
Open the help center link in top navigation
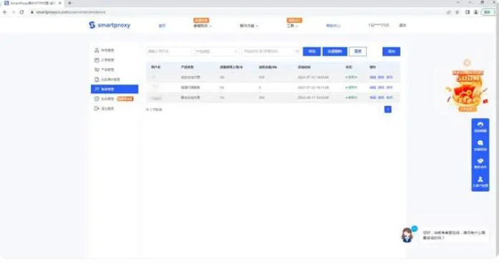[333, 26]
